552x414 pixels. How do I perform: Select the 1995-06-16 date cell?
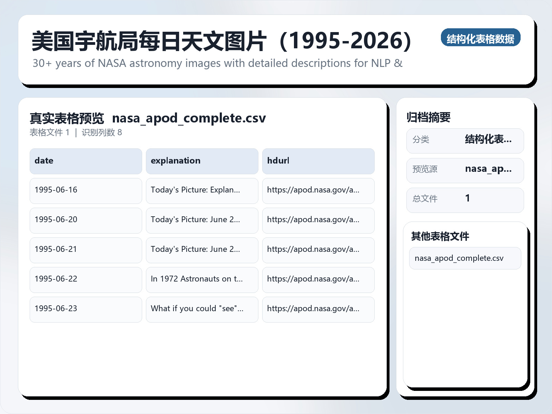(x=86, y=191)
